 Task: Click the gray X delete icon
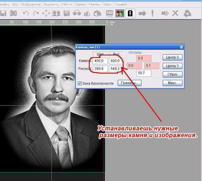(175, 13)
